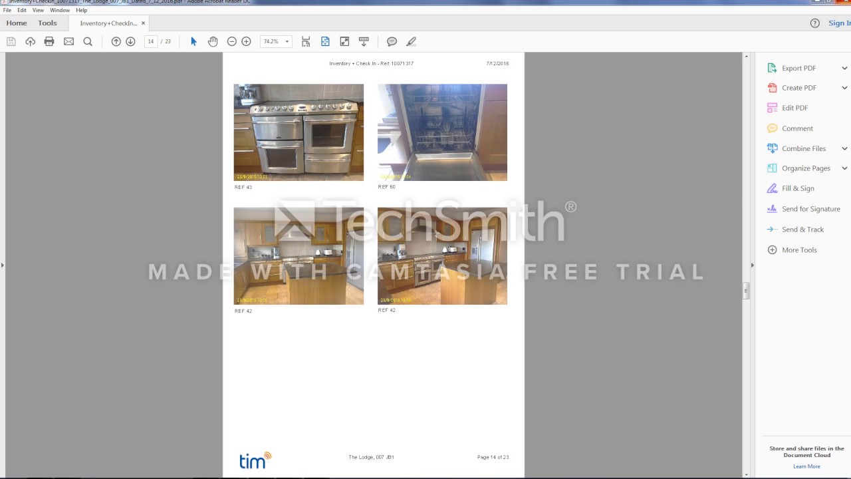Click fit one full page icon

(325, 41)
